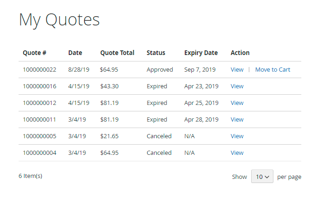Viewport: 318px width, 208px height.
Task: Move approved quote 1000000022 to cart
Action: (x=273, y=70)
